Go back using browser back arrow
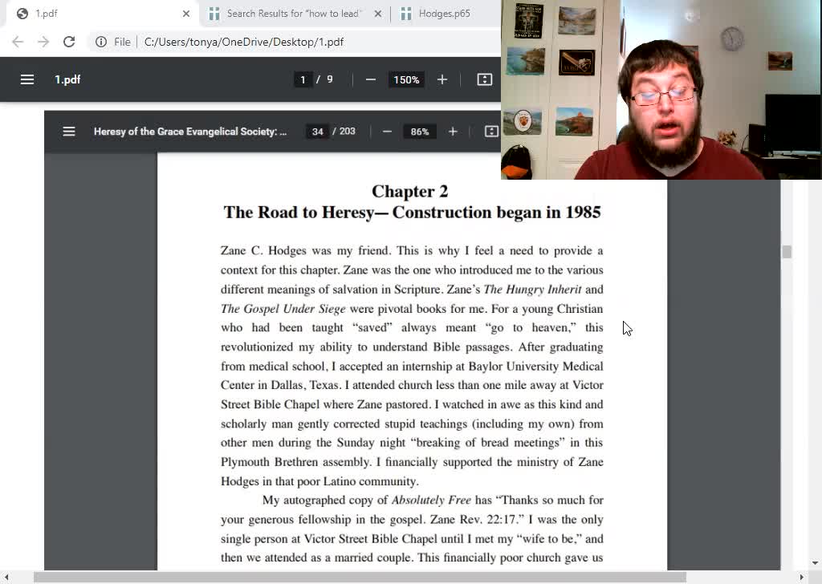This screenshot has width=822, height=584. pyautogui.click(x=18, y=42)
